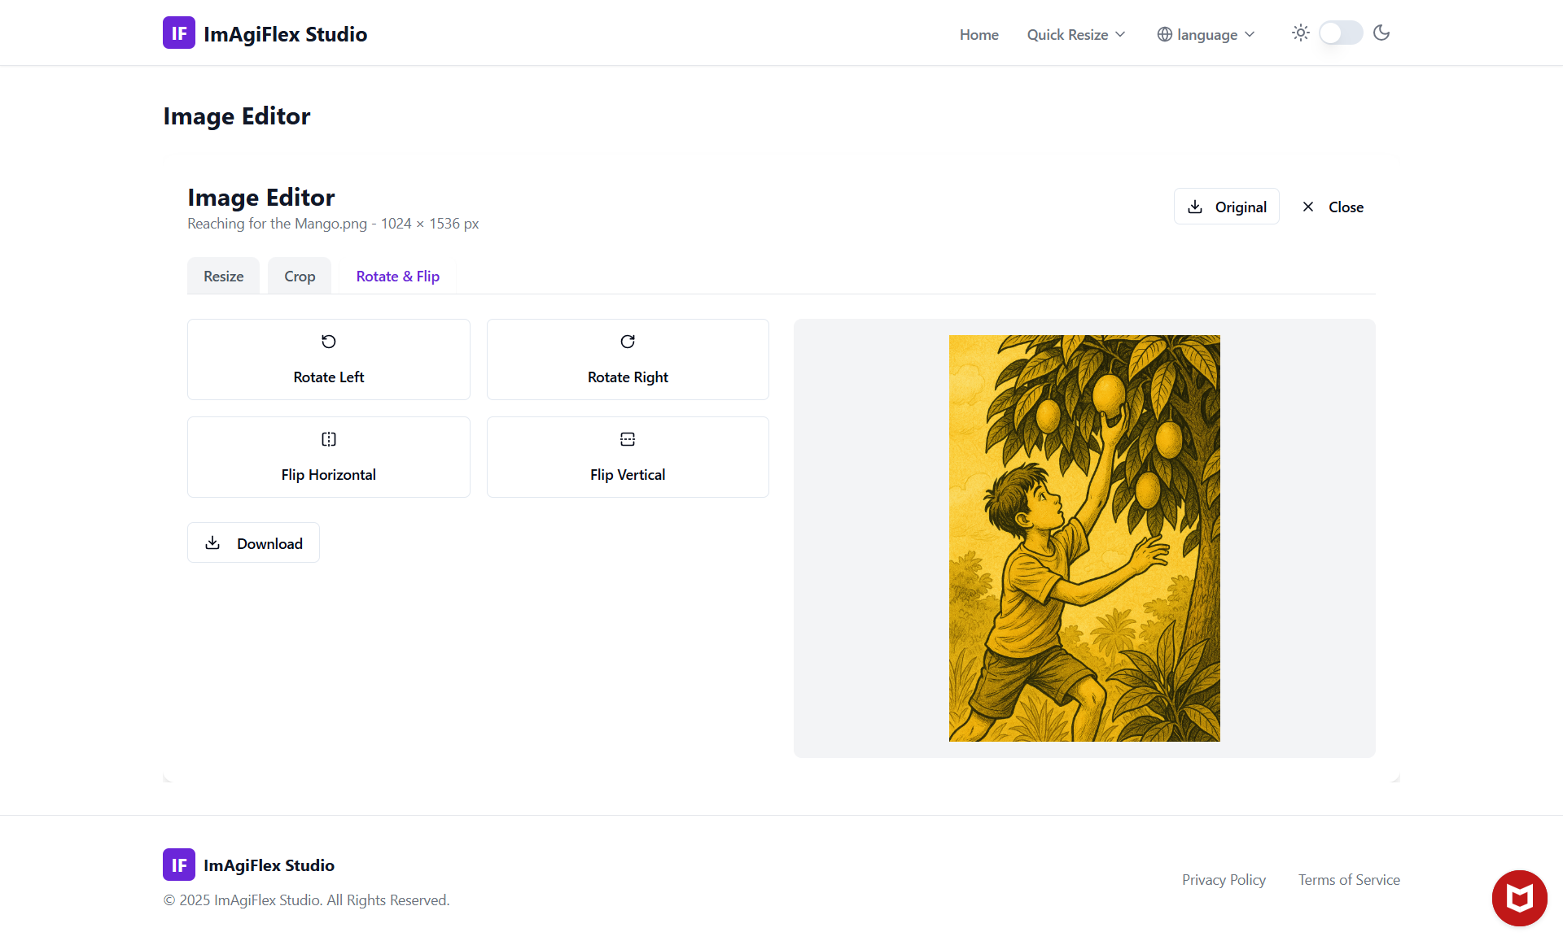1563x941 pixels.
Task: Open the language dropdown
Action: [x=1205, y=34]
